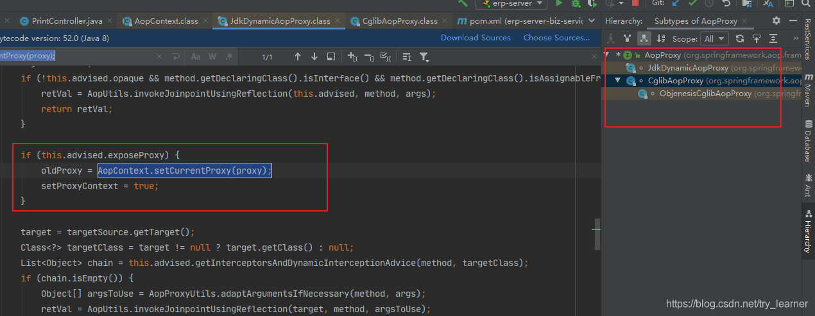Run with coverage shield icon
The image size is (815, 316).
[x=592, y=4]
